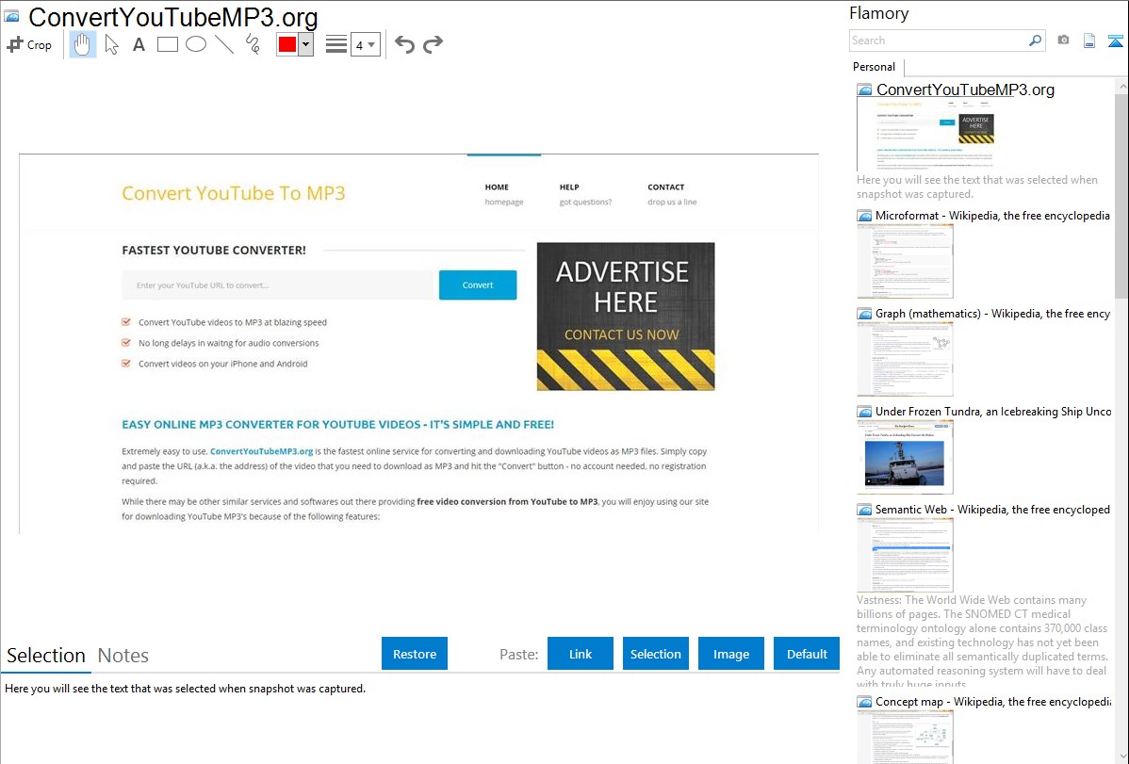Open the Selection tab

pos(46,656)
